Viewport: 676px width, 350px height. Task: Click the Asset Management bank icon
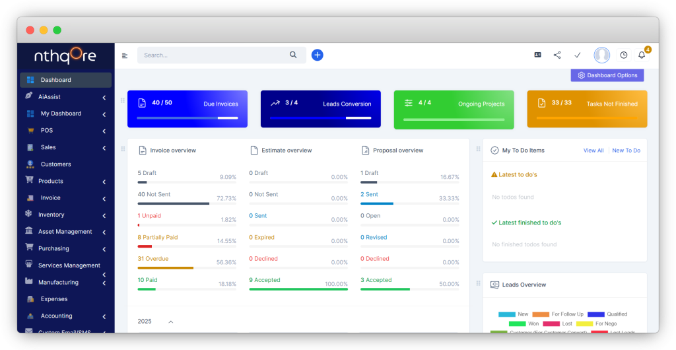tap(29, 230)
